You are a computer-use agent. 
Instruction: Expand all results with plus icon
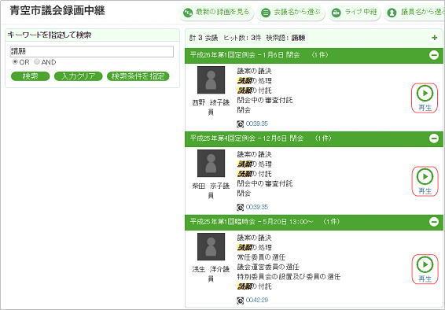click(434, 38)
